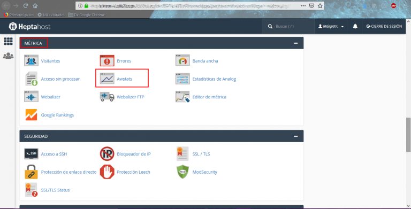
Task: Open the Editor de métrica icon
Action: point(182,97)
